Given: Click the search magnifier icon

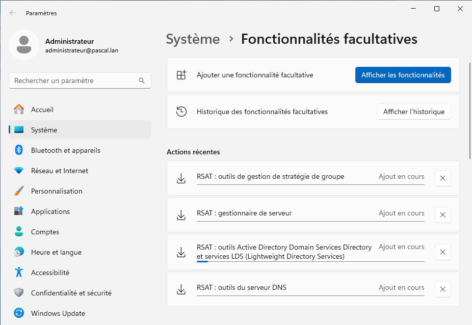Looking at the screenshot, I should click(x=142, y=80).
